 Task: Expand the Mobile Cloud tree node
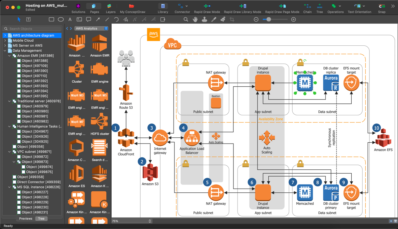[5, 40]
